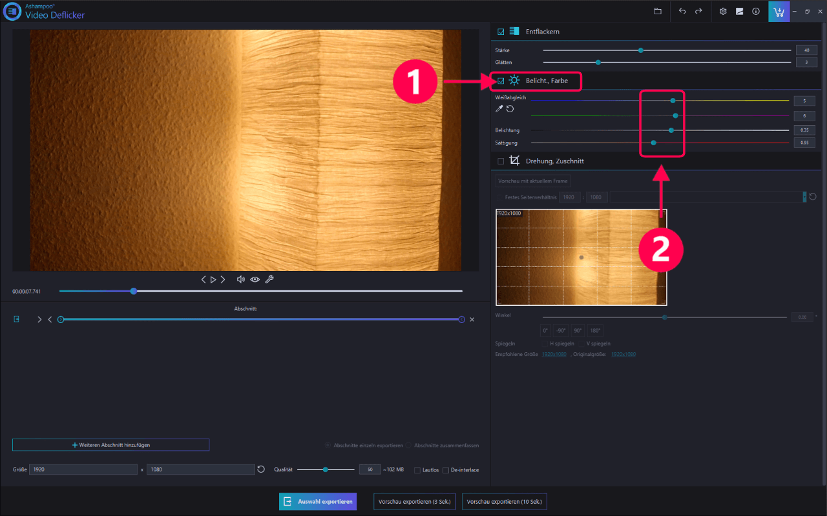827x516 pixels.
Task: Enable the V spiegeln checkbox
Action: tap(580, 344)
